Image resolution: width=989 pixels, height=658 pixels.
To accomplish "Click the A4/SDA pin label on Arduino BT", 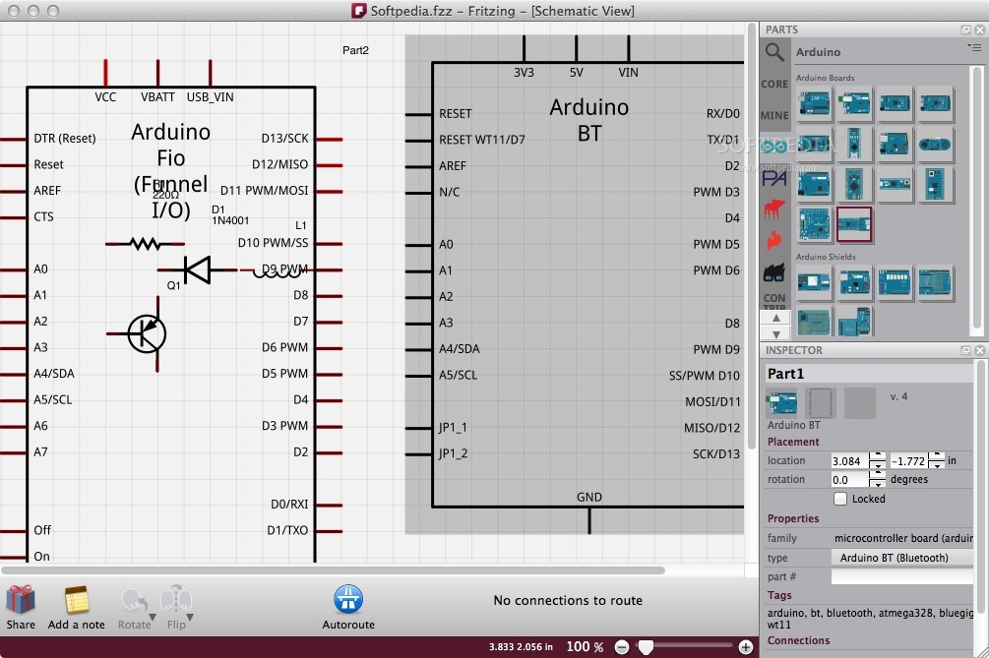I will (460, 348).
